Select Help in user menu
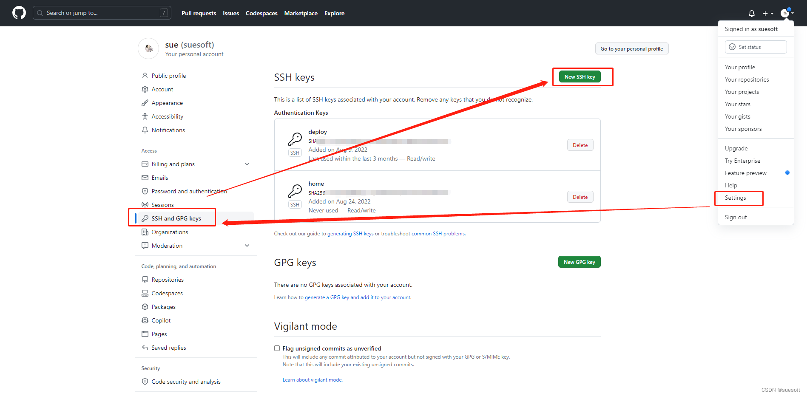 pyautogui.click(x=731, y=185)
